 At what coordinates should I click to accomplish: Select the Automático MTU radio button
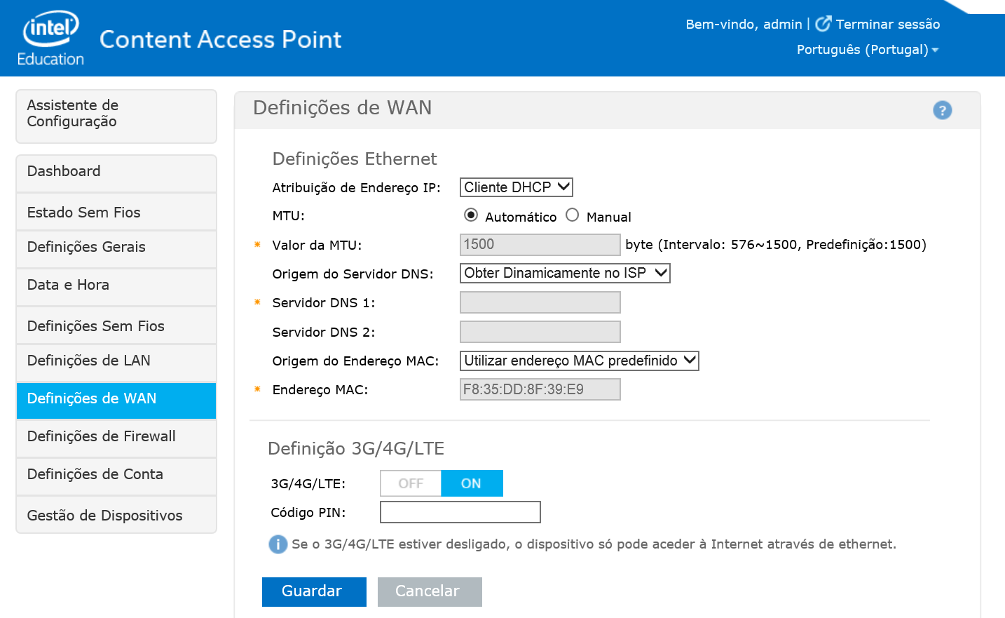(x=471, y=215)
